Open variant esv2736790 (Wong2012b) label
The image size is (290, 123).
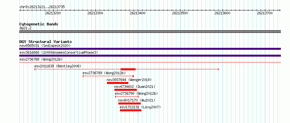[x=136, y=93]
